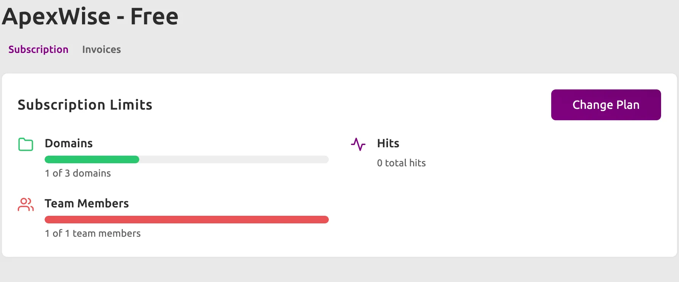Click the '0 total hits' counter text
Viewport: 679px width, 282px height.
point(401,163)
